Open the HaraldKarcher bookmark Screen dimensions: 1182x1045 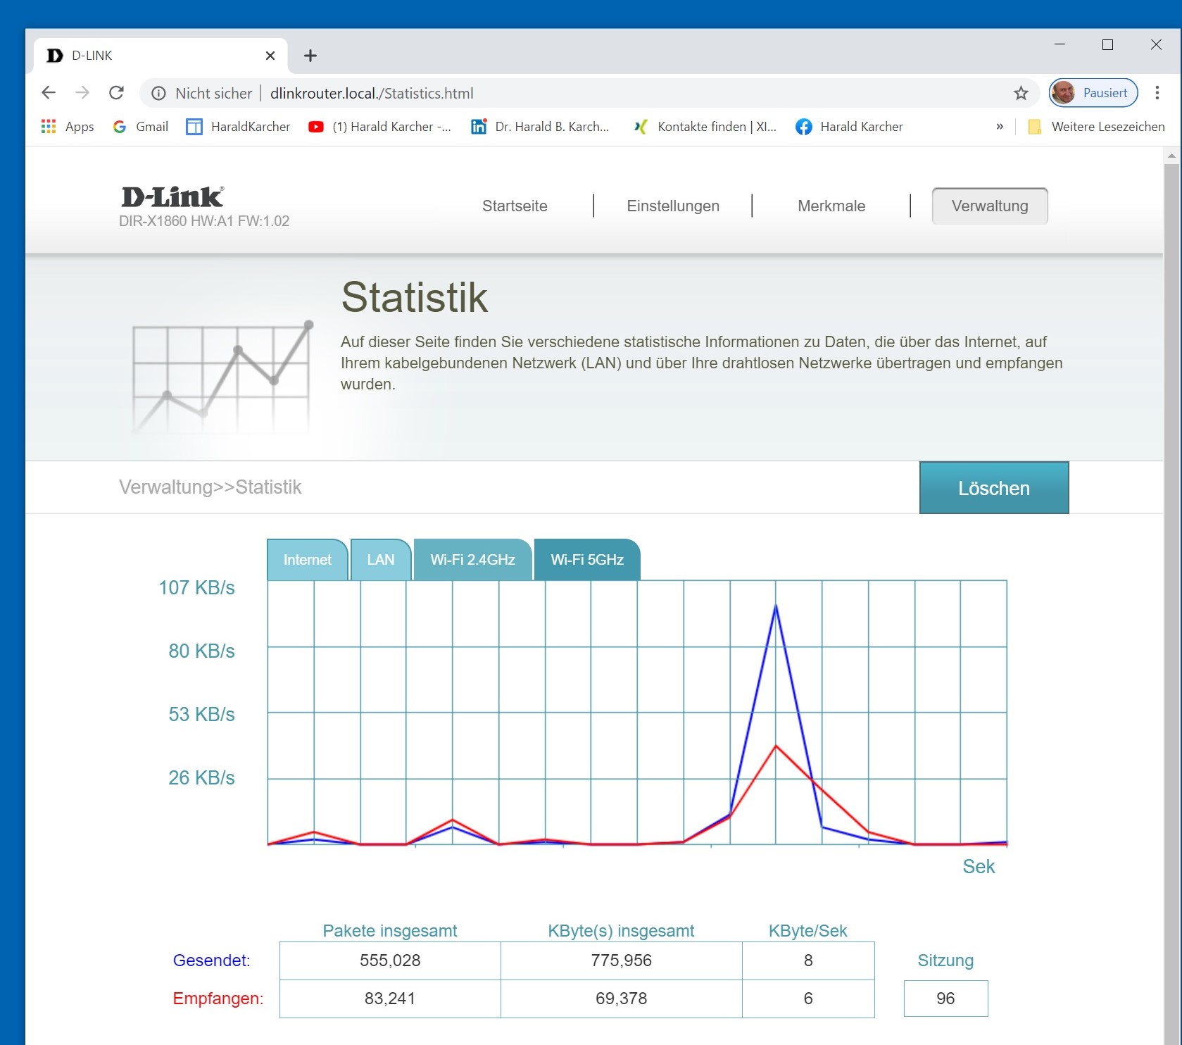coord(238,127)
